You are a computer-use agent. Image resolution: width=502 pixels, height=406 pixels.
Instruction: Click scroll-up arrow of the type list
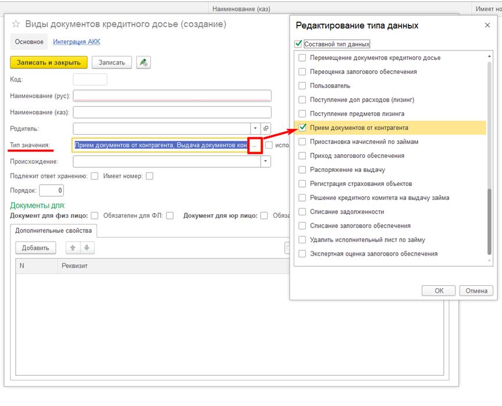pyautogui.click(x=489, y=56)
